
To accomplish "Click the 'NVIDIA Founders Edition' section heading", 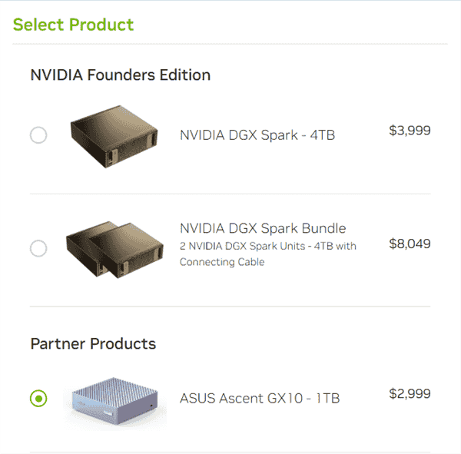I will click(x=120, y=75).
